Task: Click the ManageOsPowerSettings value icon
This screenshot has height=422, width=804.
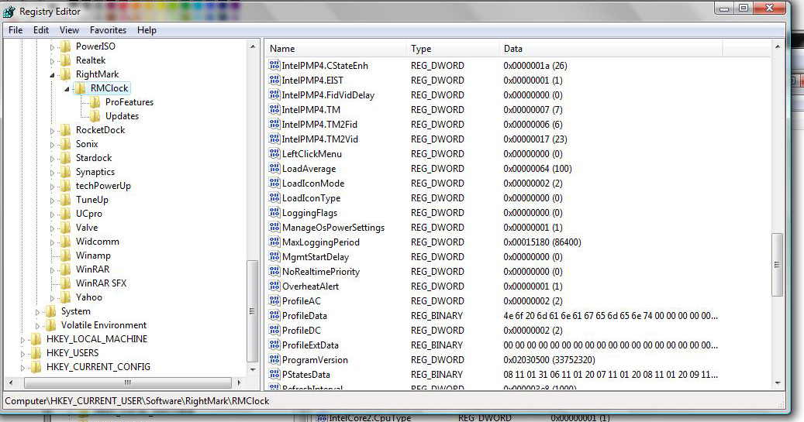Action: coord(274,228)
